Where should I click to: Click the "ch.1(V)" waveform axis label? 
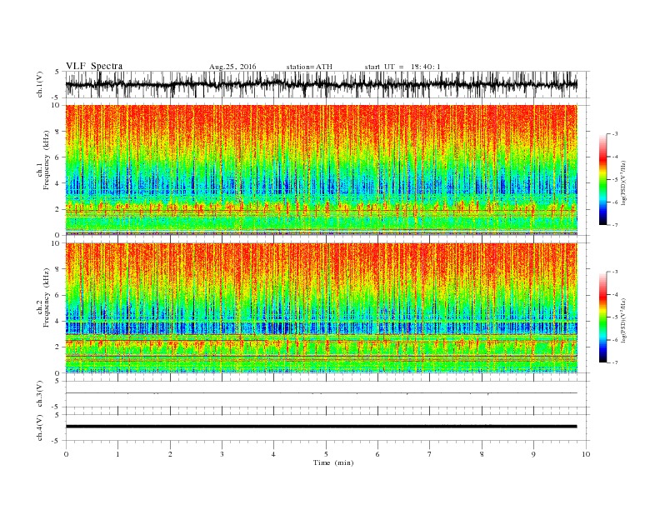[x=40, y=85]
